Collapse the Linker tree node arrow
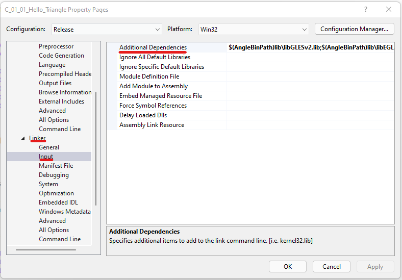402x280 pixels. click(23, 138)
